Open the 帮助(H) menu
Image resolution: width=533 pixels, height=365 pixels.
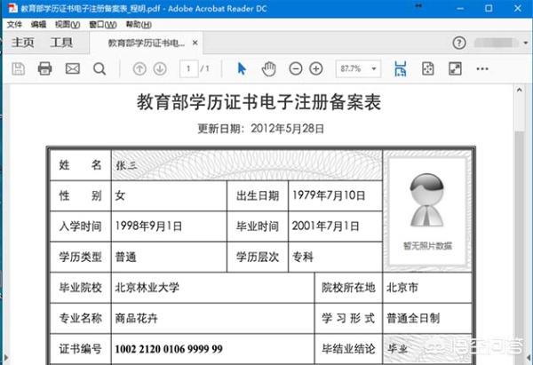(139, 25)
